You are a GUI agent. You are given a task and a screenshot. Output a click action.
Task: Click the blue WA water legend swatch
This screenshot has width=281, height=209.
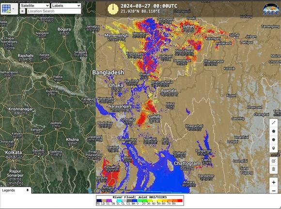tap(134, 201)
